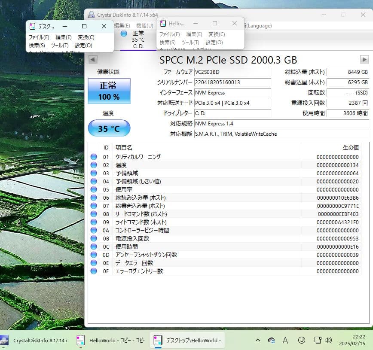Click the 35°C temperature gauge button

(x=109, y=128)
